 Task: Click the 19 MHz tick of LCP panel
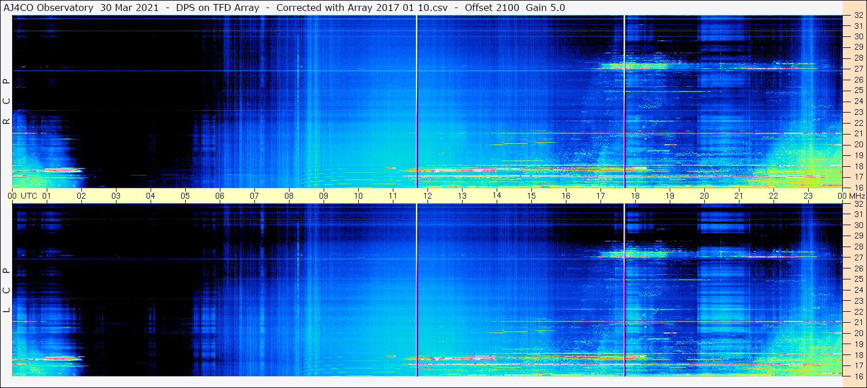click(858, 344)
